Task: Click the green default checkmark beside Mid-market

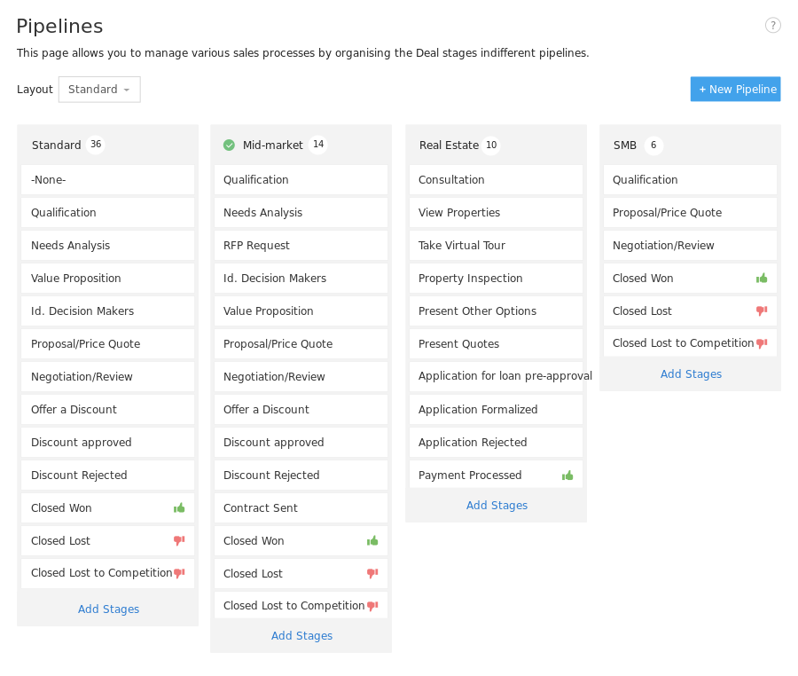Action: tap(229, 145)
